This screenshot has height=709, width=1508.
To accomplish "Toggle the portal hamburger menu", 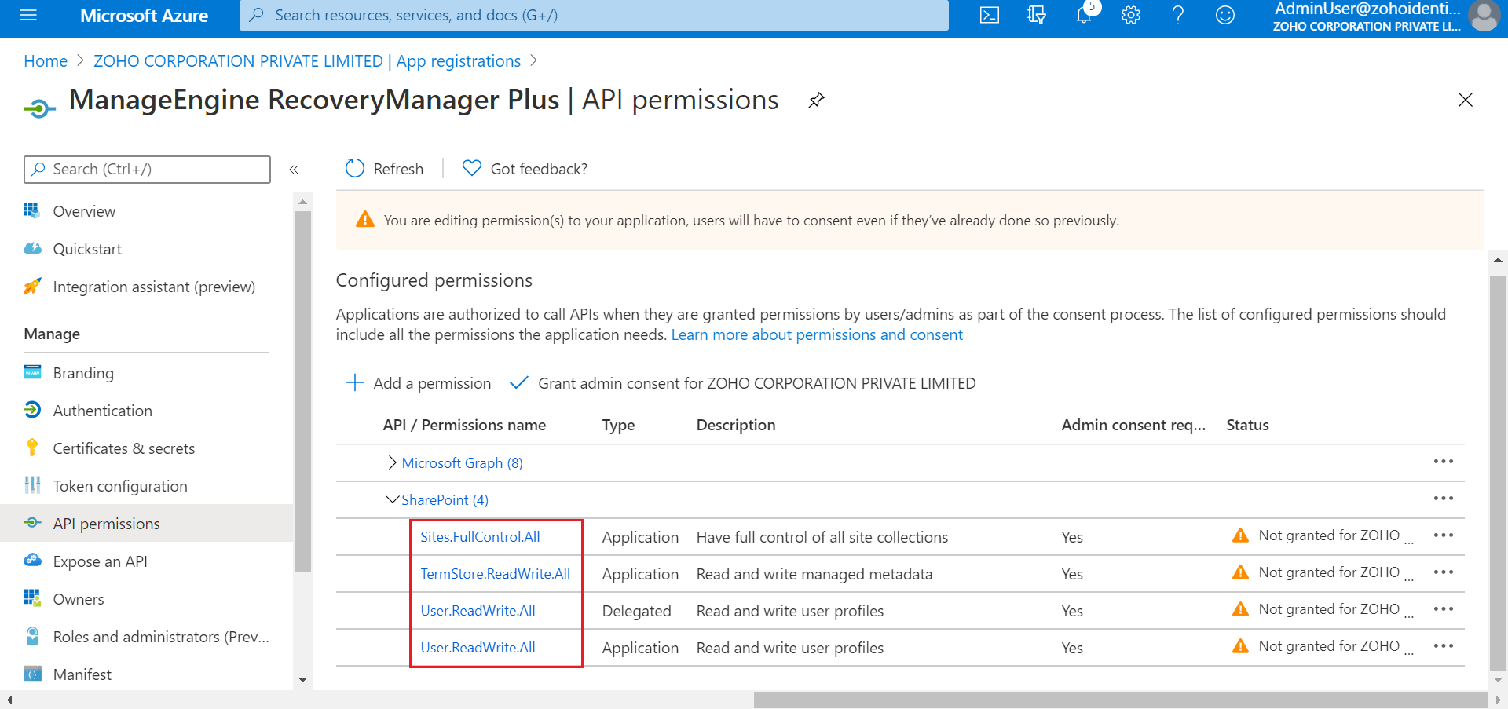I will pos(28,15).
